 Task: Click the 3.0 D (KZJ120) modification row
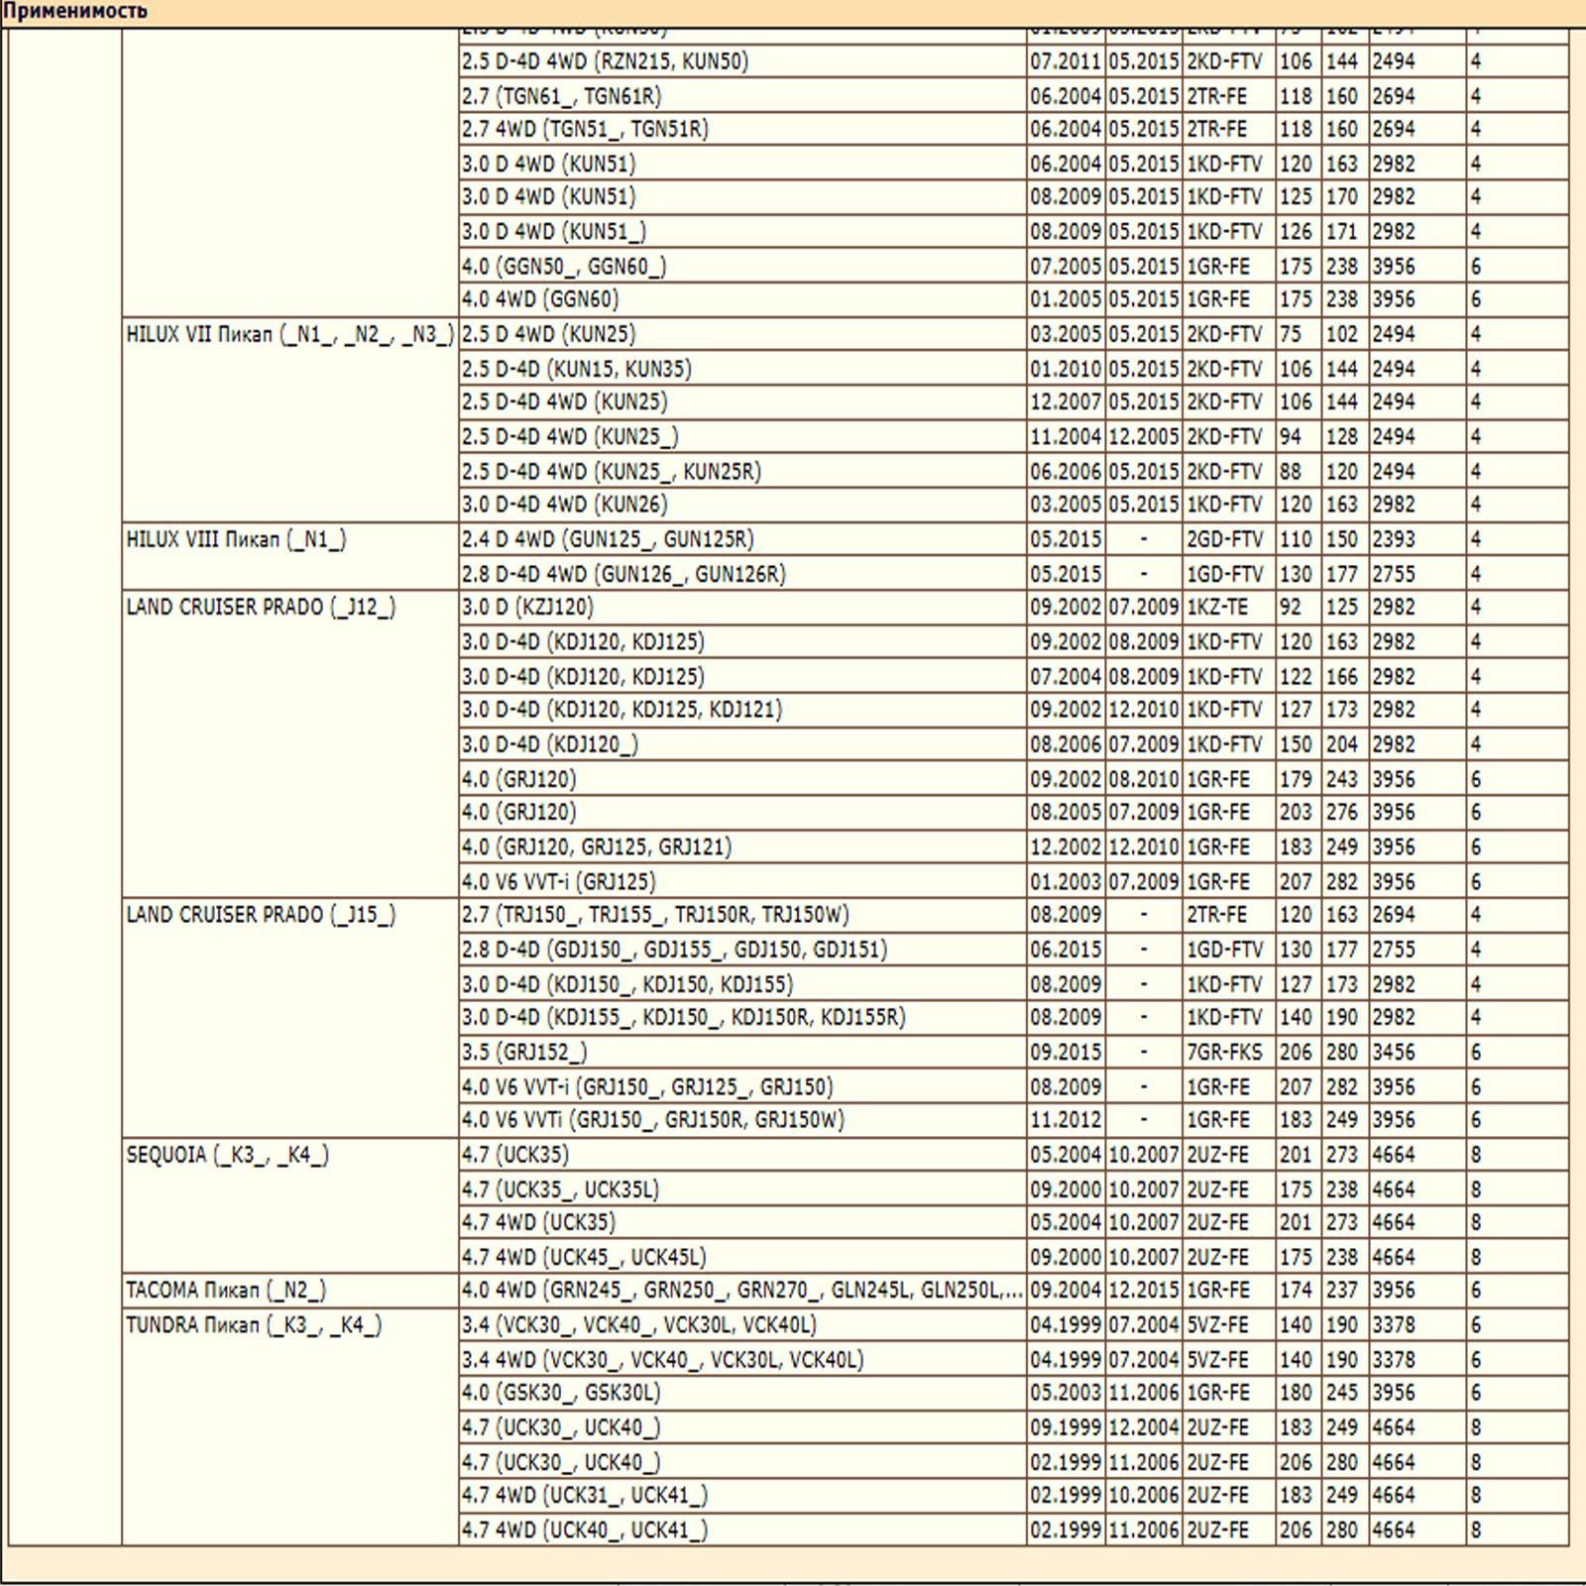click(x=527, y=608)
